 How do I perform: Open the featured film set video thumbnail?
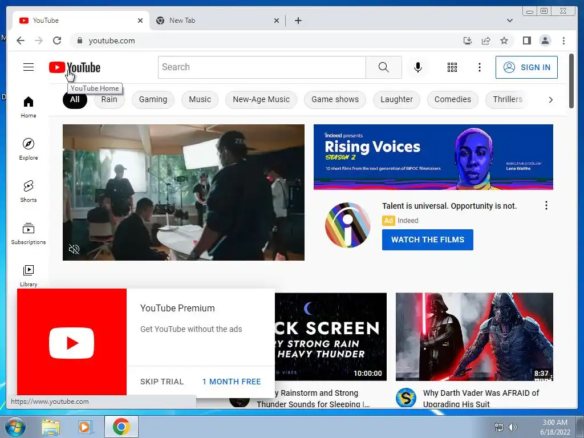tap(183, 192)
